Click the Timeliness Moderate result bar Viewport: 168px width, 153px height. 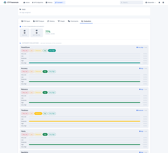coord(85,121)
